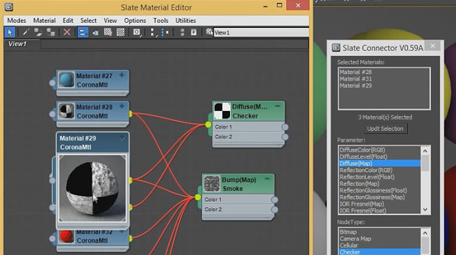Expand Material #27 node with plus
Image resolution: width=456 pixels, height=255 pixels.
pos(122,75)
